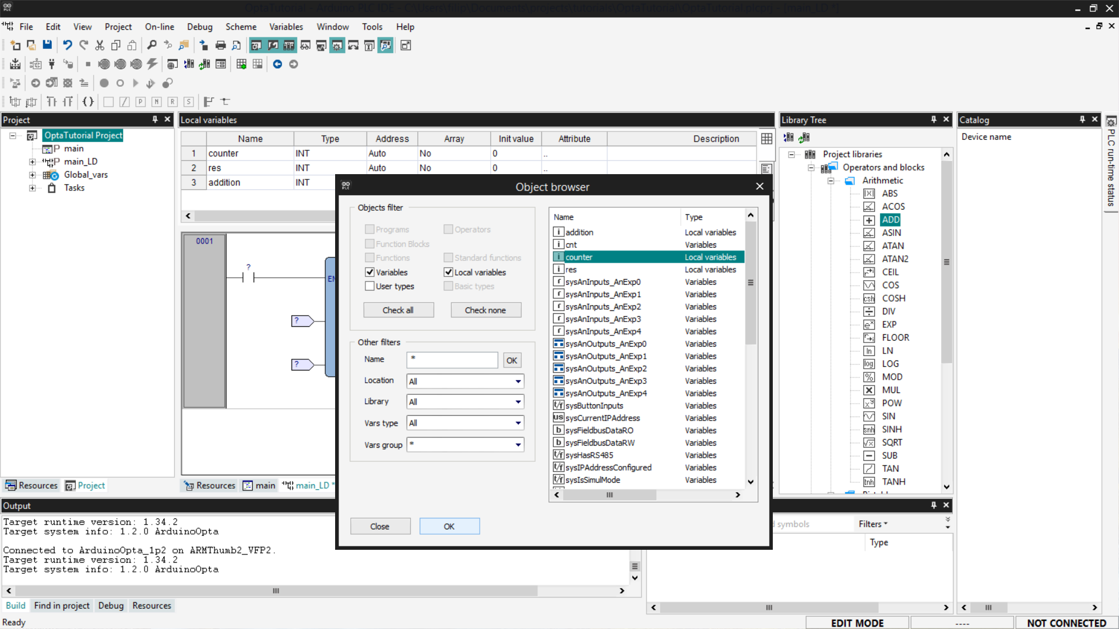
Task: Click the blue back navigation arrow
Action: pos(277,64)
